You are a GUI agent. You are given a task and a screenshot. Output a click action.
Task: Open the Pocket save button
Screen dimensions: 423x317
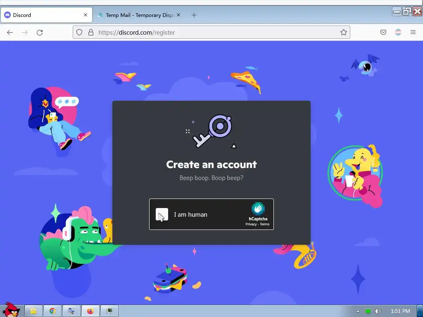pyautogui.click(x=383, y=33)
